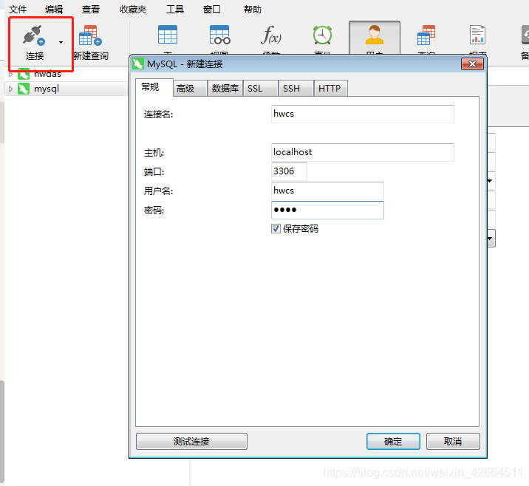Click the 密码 password field

tap(327, 210)
